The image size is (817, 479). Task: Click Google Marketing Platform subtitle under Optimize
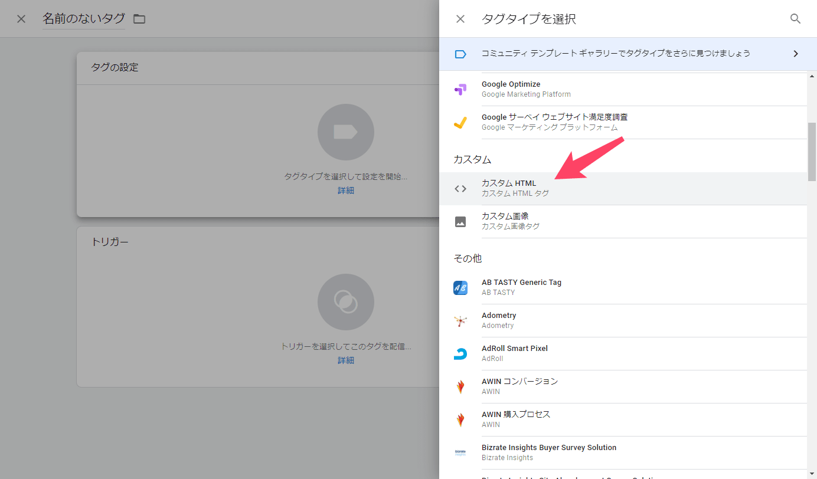pyautogui.click(x=526, y=94)
